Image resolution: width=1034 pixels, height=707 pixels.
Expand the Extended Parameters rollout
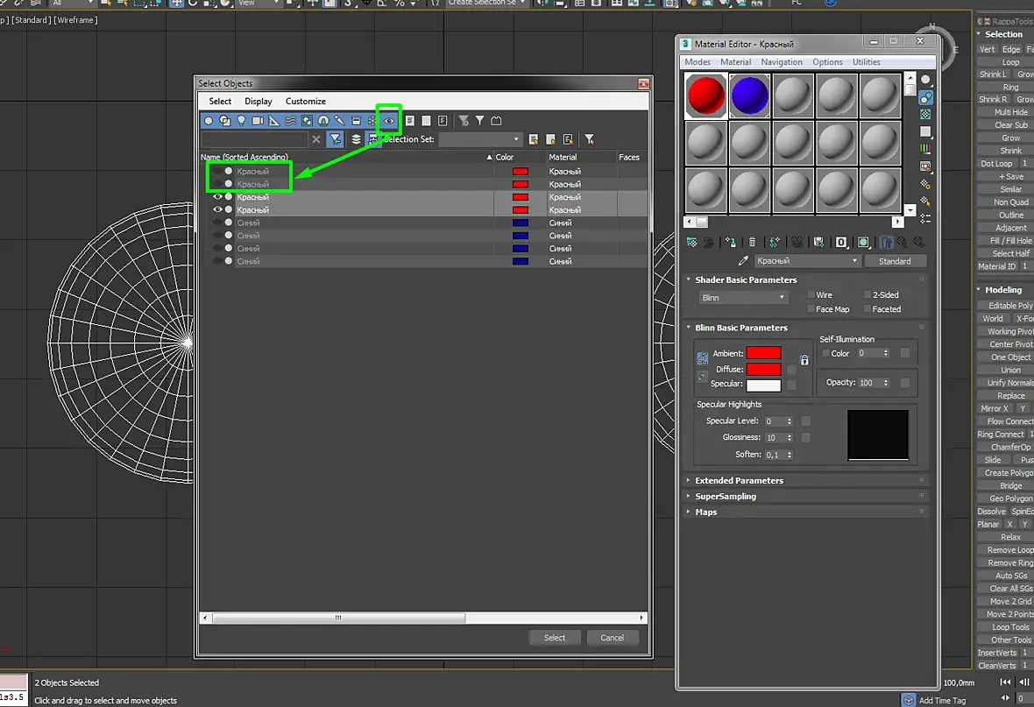click(739, 481)
